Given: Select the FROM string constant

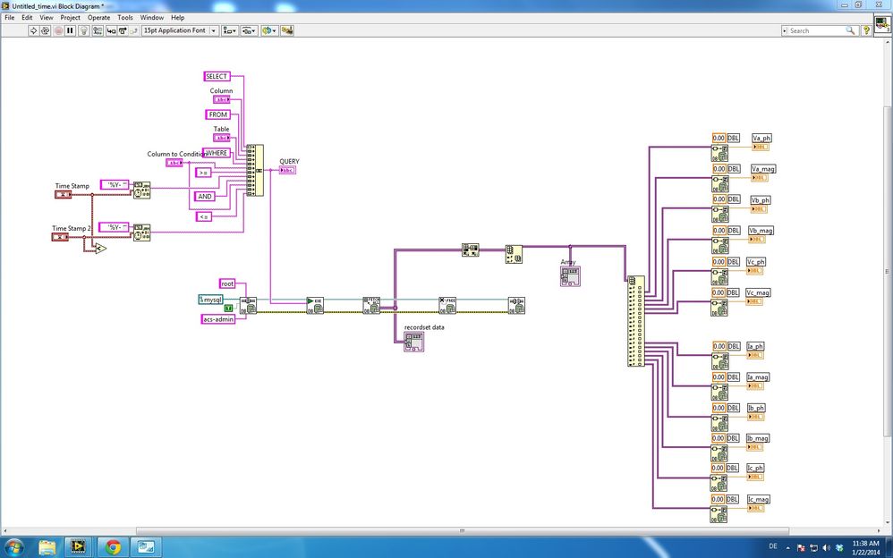Looking at the screenshot, I should click(217, 114).
